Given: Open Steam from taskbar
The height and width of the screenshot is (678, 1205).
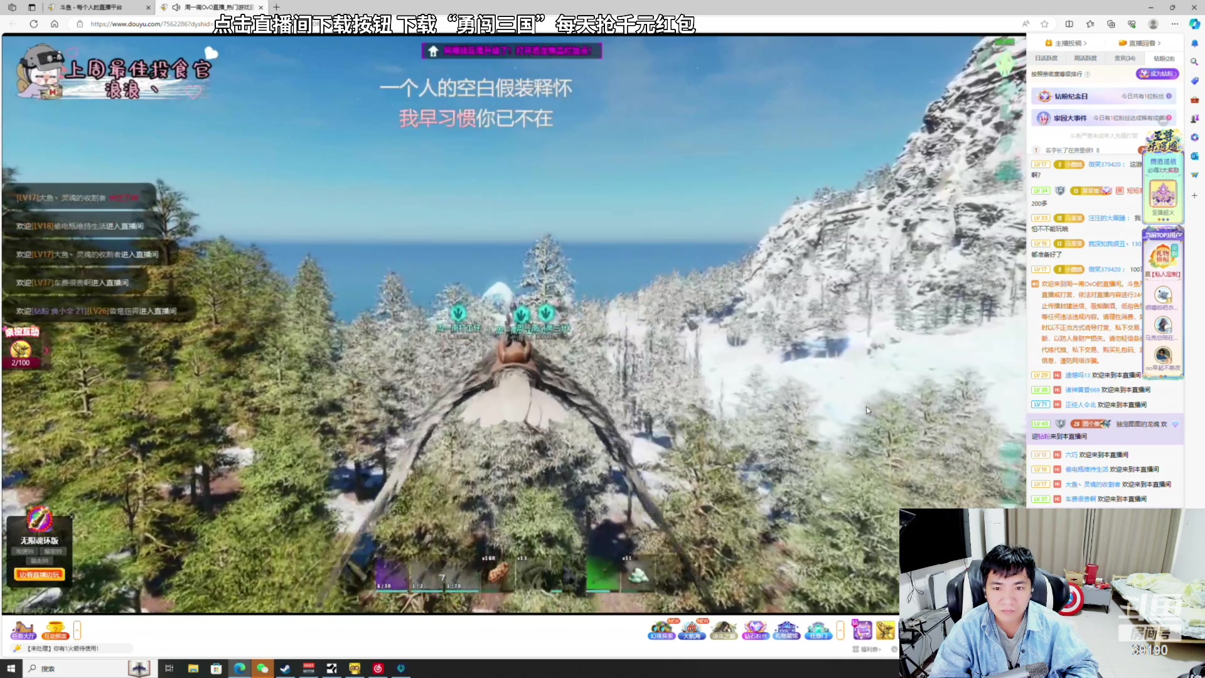Looking at the screenshot, I should point(286,669).
